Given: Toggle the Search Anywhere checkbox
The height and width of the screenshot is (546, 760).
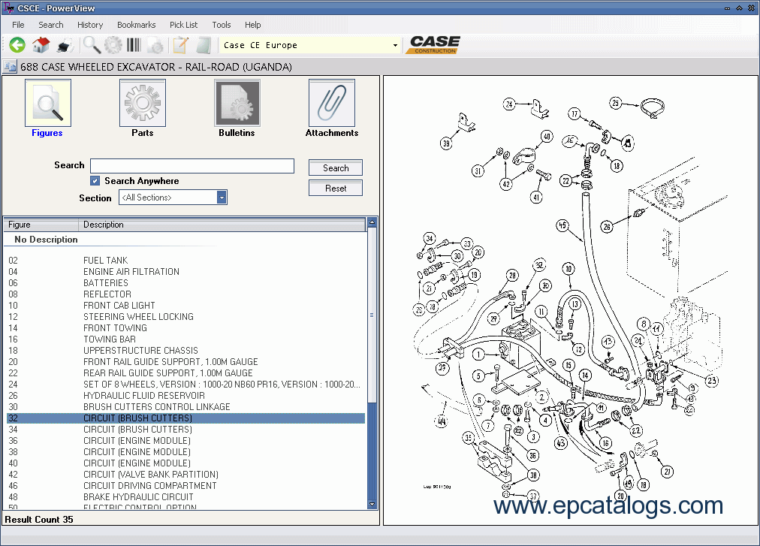Looking at the screenshot, I should pyautogui.click(x=95, y=181).
